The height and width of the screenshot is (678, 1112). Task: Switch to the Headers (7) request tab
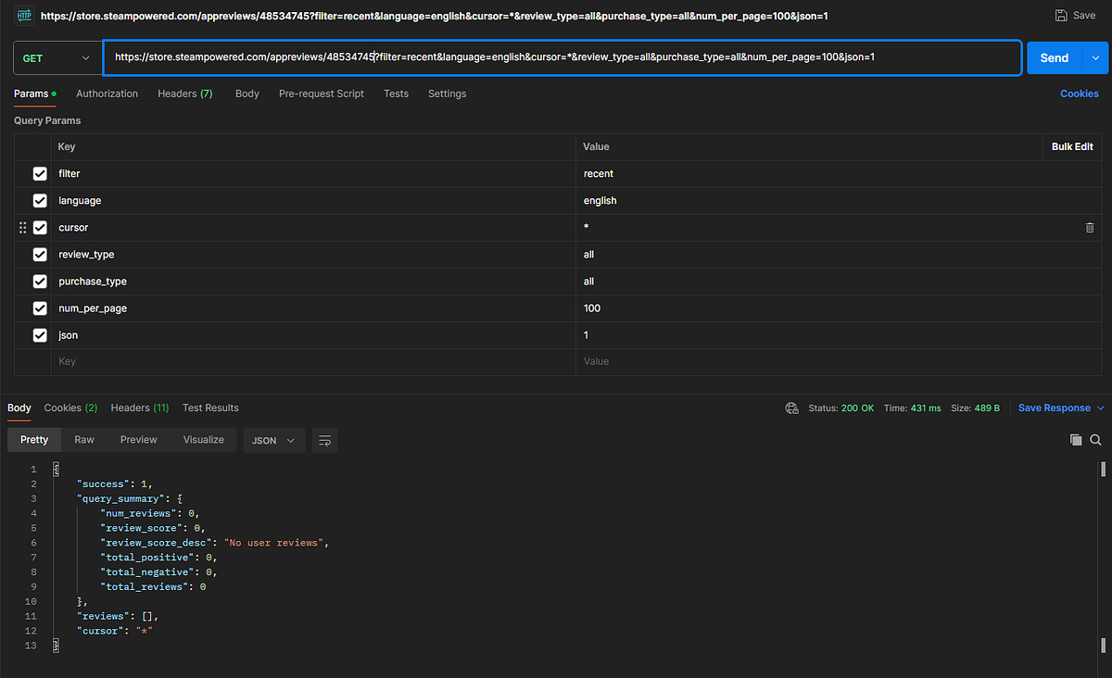pyautogui.click(x=184, y=93)
